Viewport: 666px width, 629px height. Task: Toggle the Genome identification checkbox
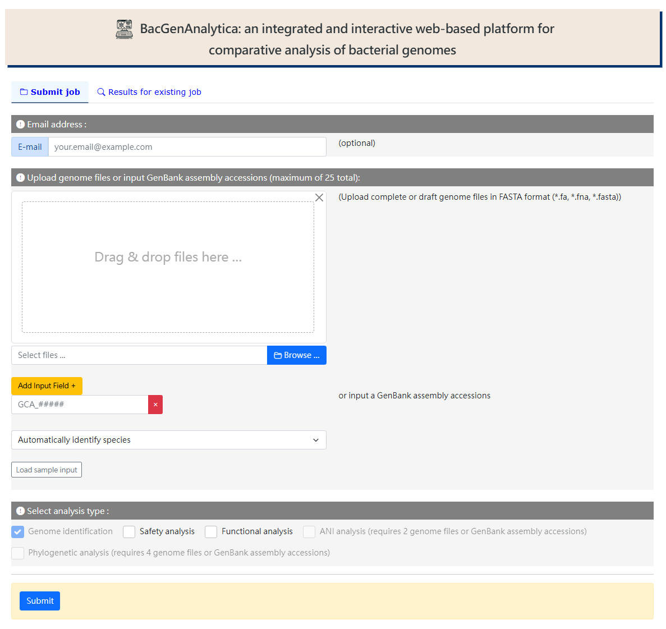pos(18,532)
